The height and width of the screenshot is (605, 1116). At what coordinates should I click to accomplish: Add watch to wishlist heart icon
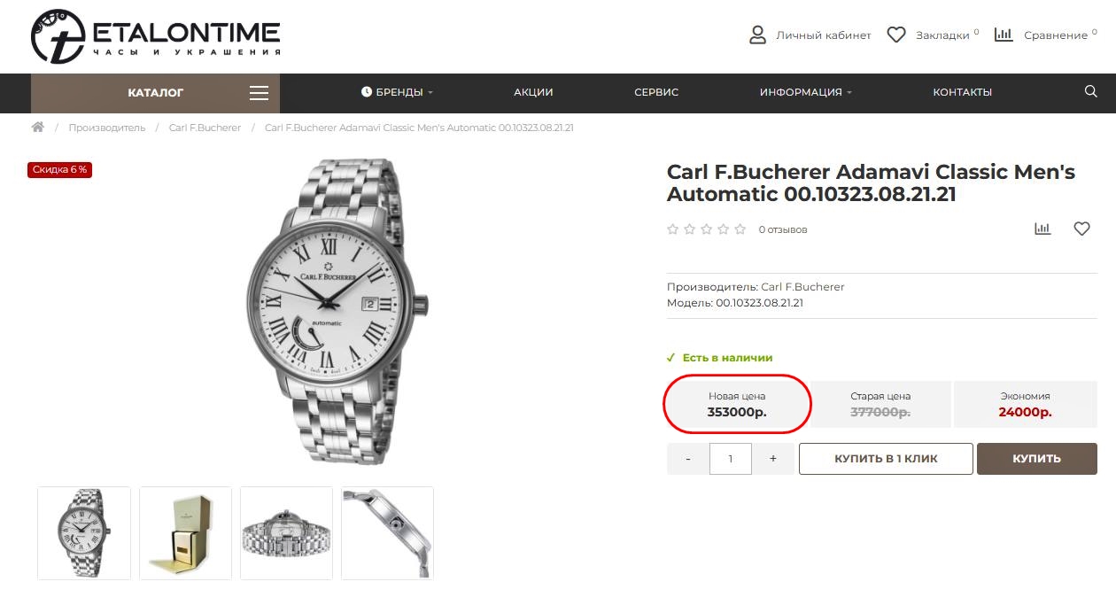pyautogui.click(x=1081, y=229)
